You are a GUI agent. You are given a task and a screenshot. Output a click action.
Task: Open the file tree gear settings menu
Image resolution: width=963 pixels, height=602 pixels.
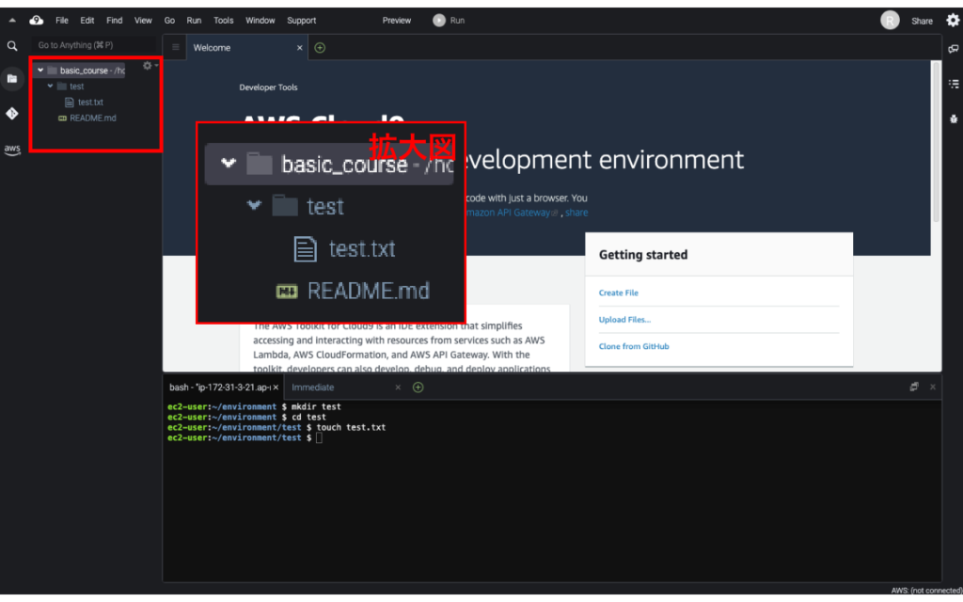click(150, 66)
